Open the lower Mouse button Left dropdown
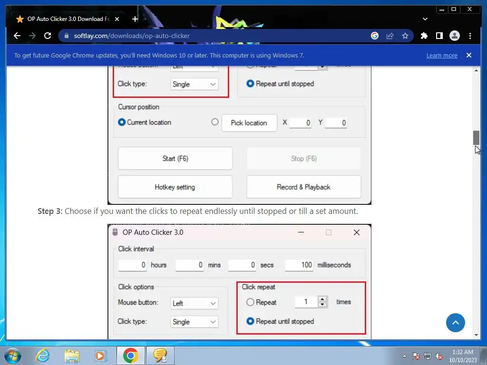487x365 pixels. click(194, 303)
